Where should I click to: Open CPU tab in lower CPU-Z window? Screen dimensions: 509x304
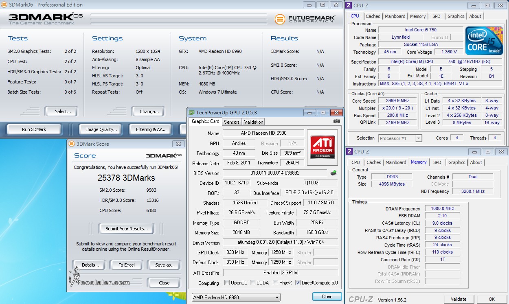[x=356, y=162]
